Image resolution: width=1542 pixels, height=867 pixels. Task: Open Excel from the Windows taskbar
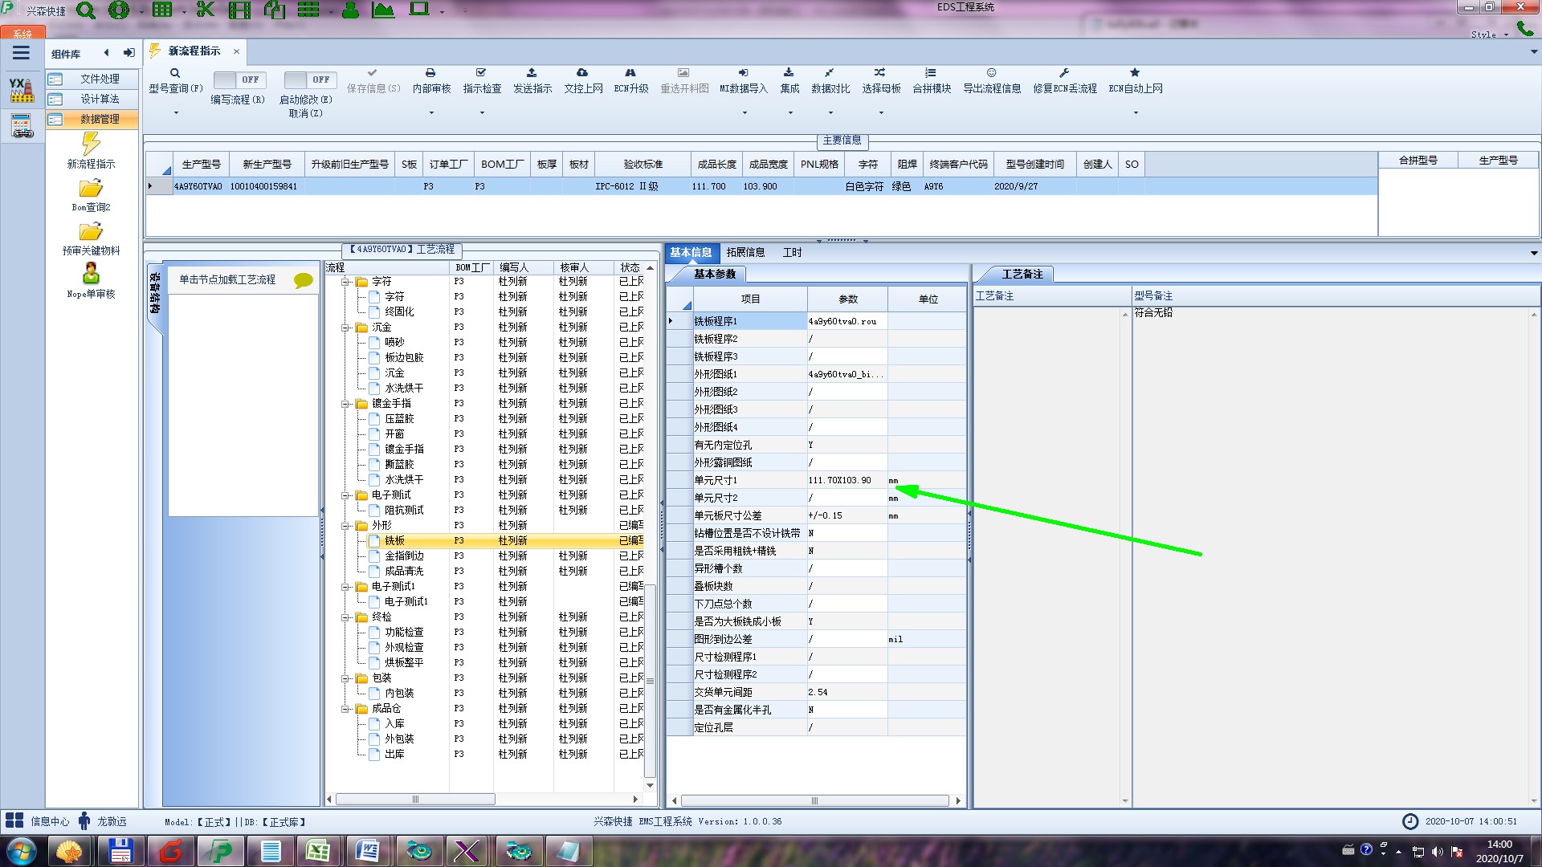318,851
